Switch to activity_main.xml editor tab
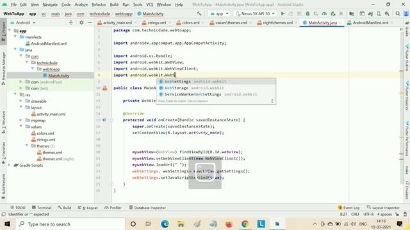This screenshot has height=230, width=410. pos(117,23)
